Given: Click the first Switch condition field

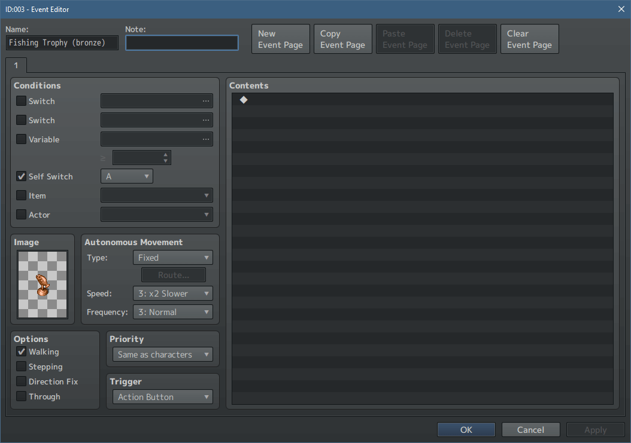Looking at the screenshot, I should (x=156, y=101).
